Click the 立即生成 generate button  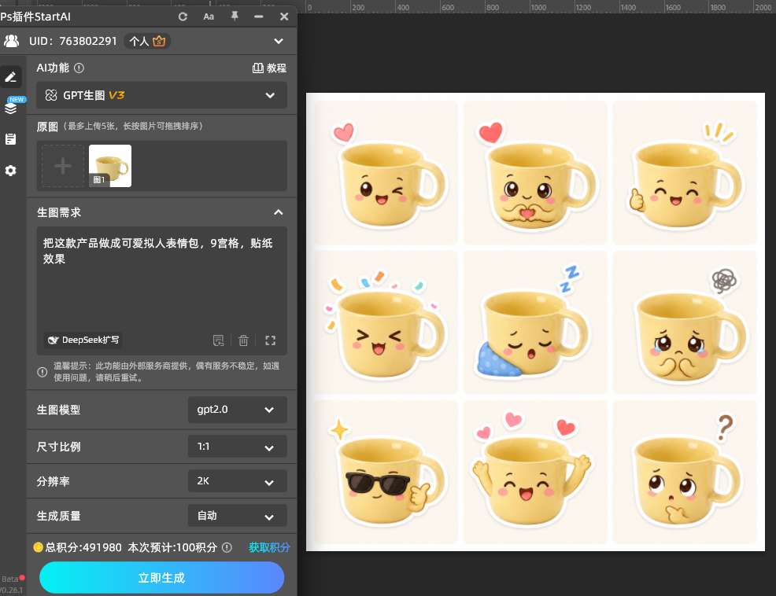(x=162, y=577)
